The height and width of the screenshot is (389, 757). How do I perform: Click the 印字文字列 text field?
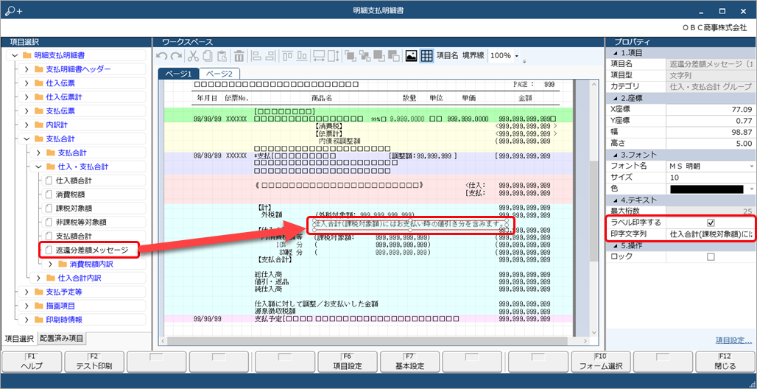pos(711,234)
